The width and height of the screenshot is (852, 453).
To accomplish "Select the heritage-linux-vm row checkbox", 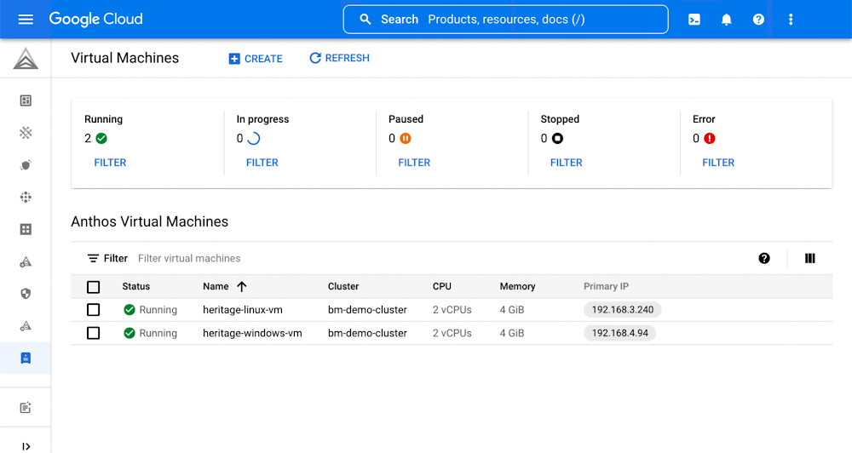I will click(x=94, y=310).
